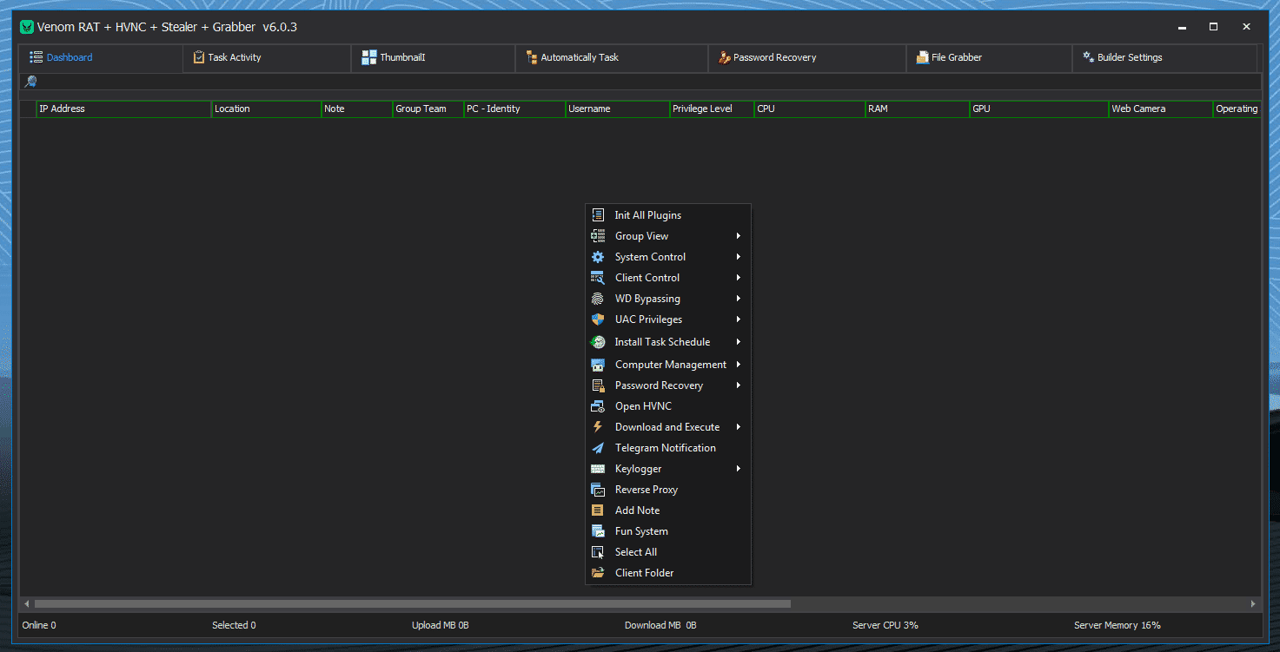Expand the context menu's Password Recovery submenu arrow

click(739, 385)
